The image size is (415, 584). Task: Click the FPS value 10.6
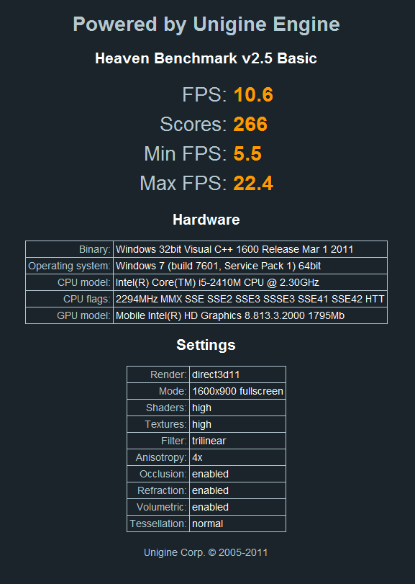click(x=254, y=94)
